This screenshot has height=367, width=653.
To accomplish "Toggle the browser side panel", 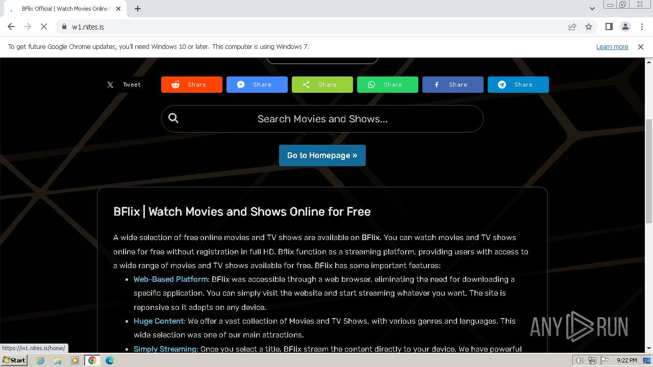I will tap(609, 27).
